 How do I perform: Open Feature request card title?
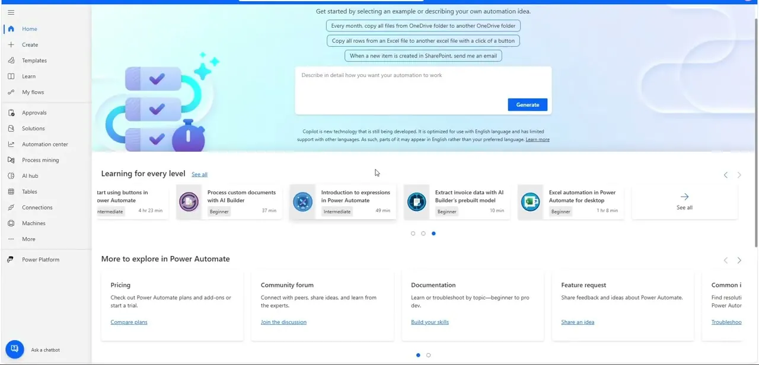[x=583, y=285]
